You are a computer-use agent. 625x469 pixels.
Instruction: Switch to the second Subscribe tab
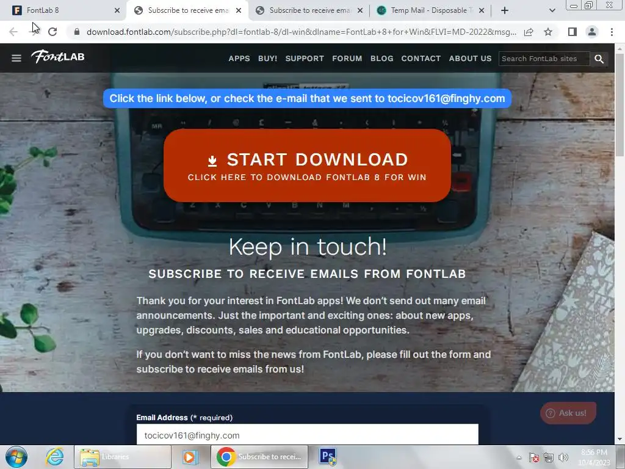coord(309,10)
